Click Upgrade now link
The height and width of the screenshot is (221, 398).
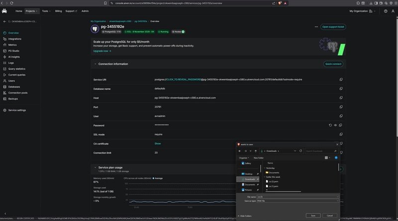(x=102, y=51)
